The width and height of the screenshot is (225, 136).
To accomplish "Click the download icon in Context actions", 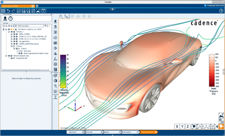I will tap(5, 18).
